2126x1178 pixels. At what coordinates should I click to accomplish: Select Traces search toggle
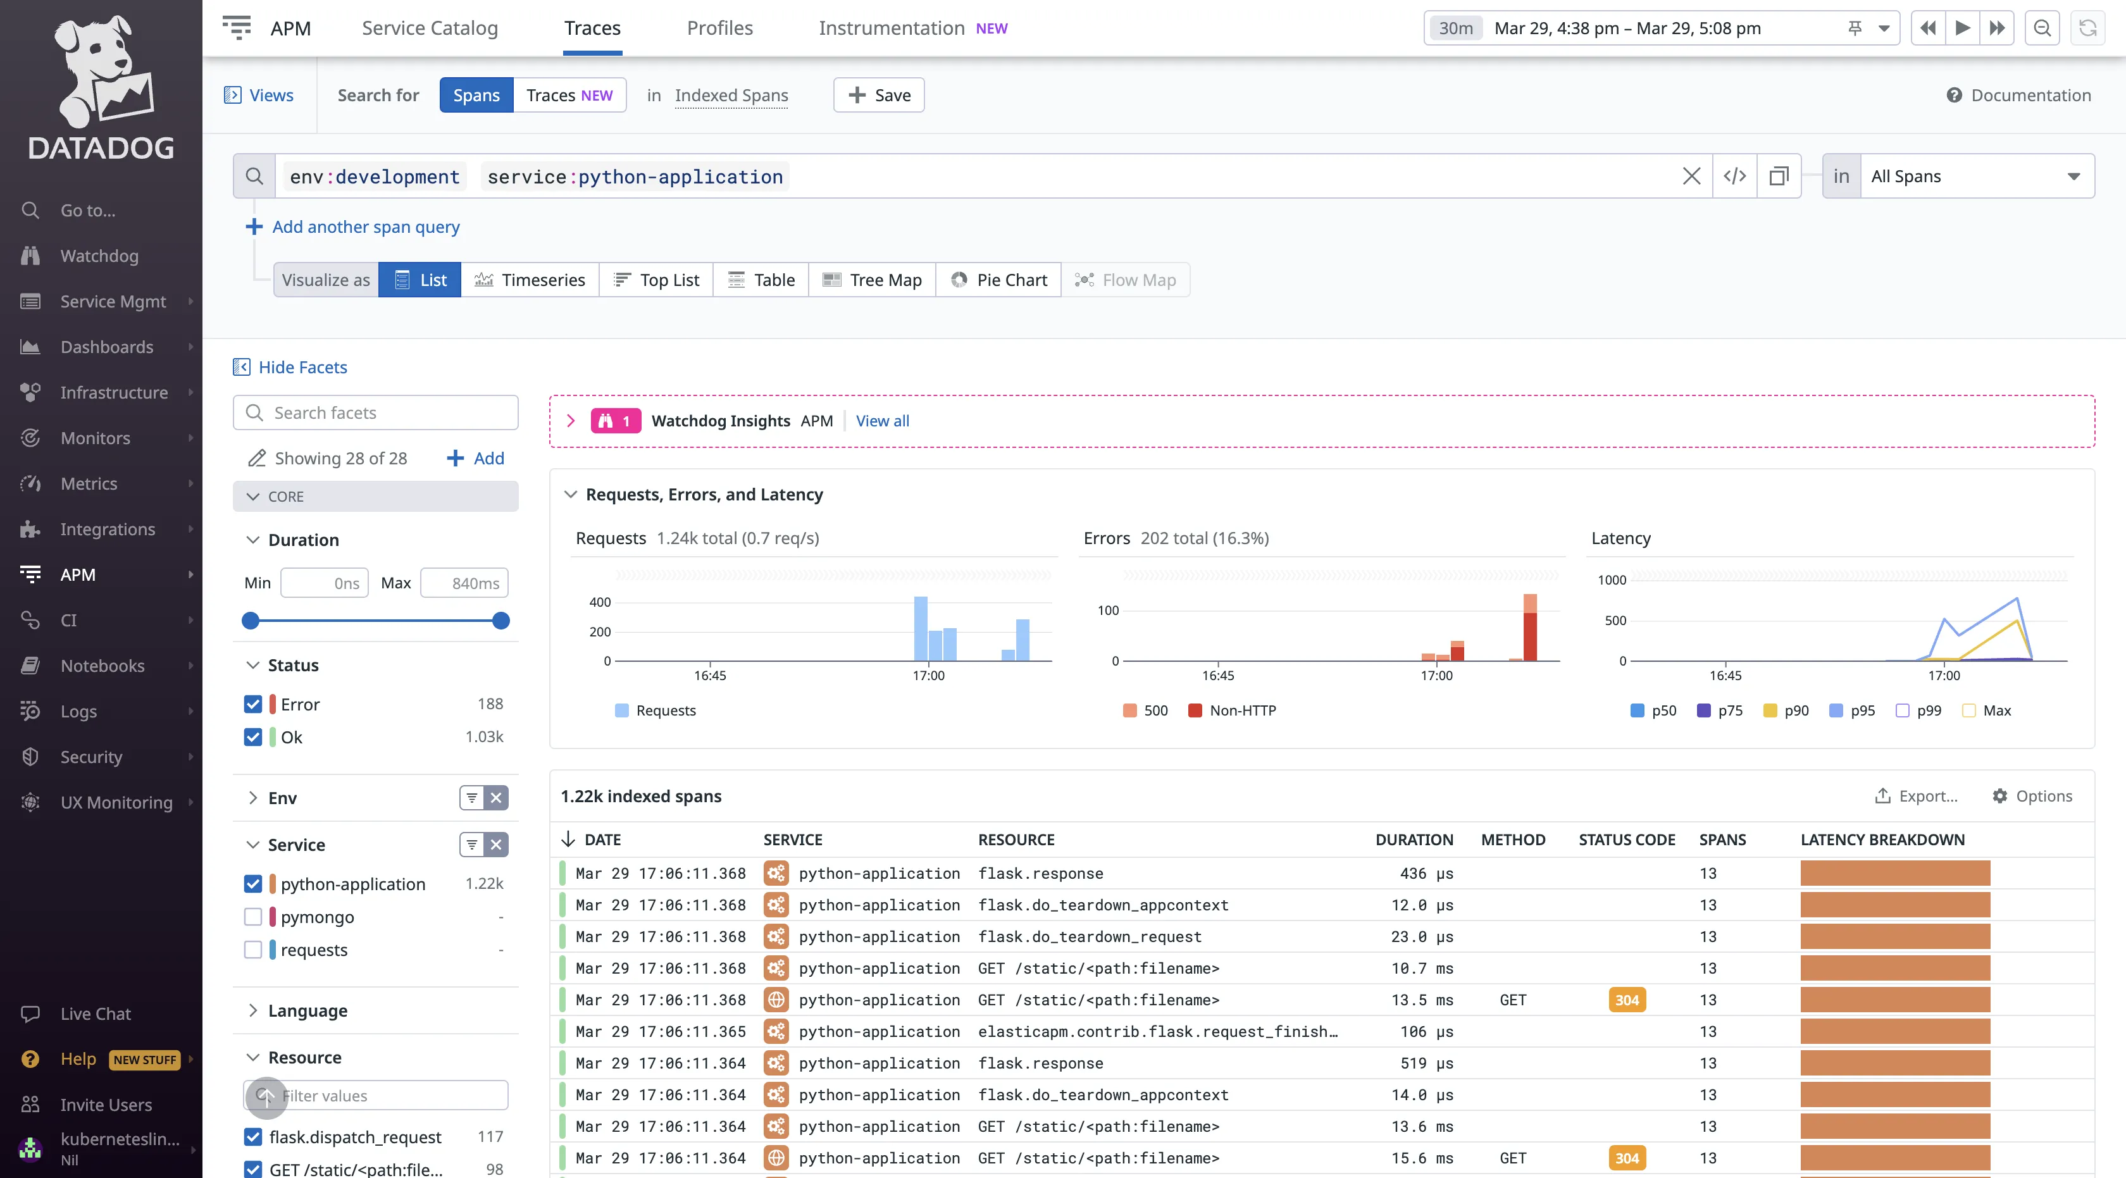(x=569, y=95)
